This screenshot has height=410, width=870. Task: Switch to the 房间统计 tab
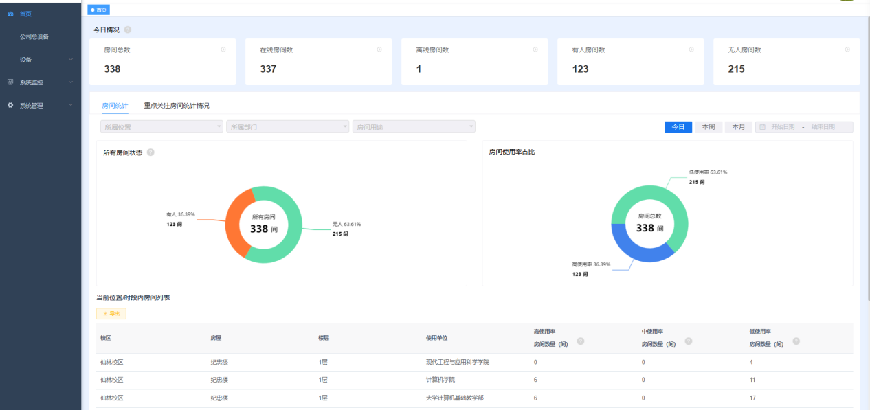tap(115, 106)
